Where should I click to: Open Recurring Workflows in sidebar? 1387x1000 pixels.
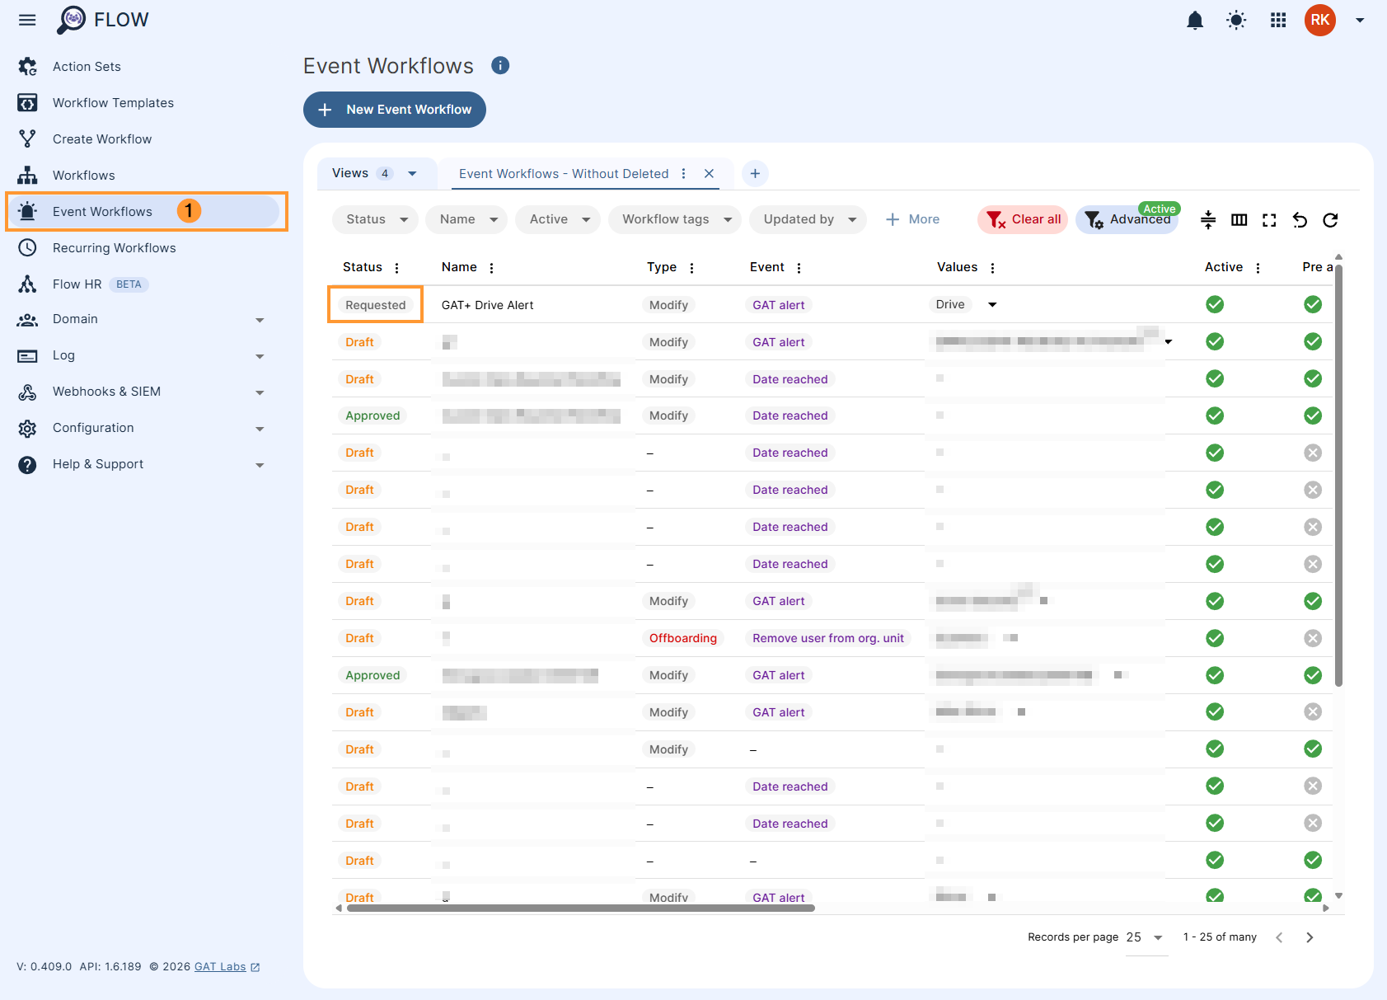click(114, 248)
